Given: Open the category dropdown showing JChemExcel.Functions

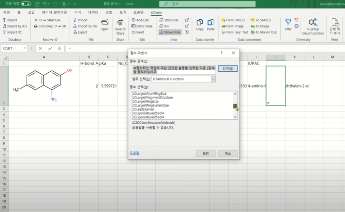Looking at the screenshot, I should point(213,79).
